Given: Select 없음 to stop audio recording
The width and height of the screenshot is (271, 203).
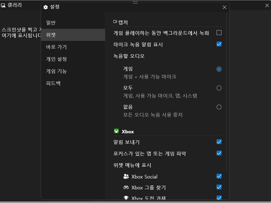Looking at the screenshot, I should point(219,107).
